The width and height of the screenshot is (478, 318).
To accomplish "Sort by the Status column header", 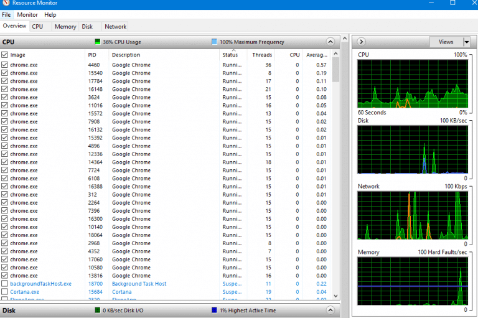I will [x=233, y=55].
